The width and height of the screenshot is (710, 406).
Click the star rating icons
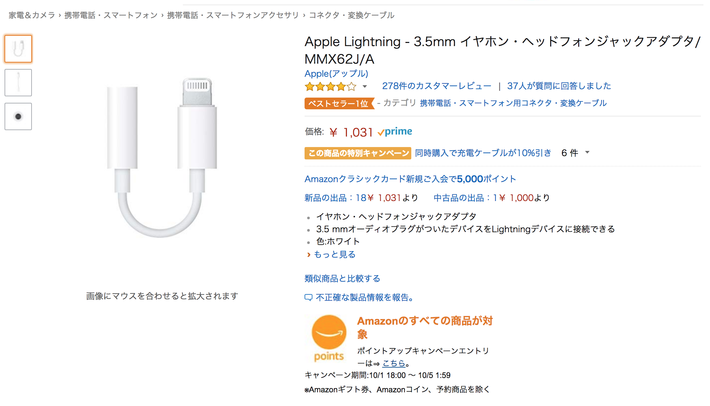330,87
